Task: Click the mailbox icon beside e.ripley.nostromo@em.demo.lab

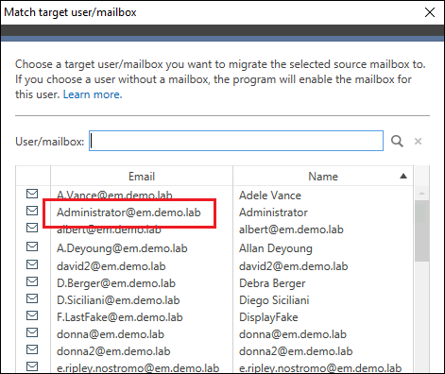Action: 32,366
